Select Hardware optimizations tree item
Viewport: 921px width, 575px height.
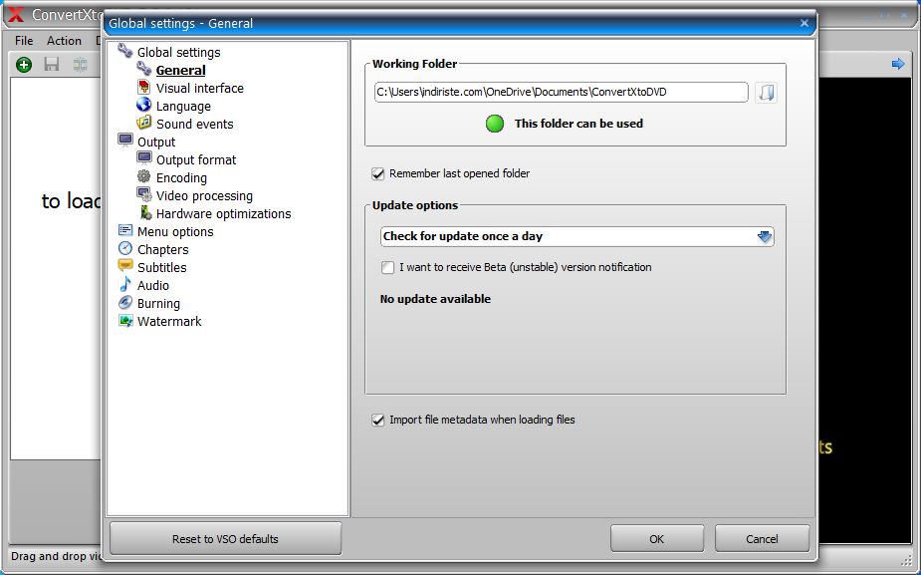coord(223,214)
